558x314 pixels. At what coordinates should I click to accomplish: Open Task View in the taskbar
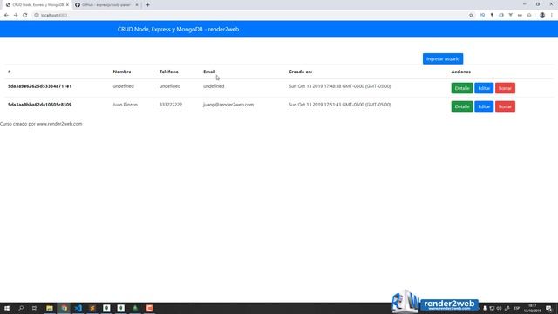point(35,308)
